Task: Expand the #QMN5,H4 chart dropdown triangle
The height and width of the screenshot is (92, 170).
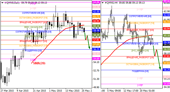Action: coord(103,3)
